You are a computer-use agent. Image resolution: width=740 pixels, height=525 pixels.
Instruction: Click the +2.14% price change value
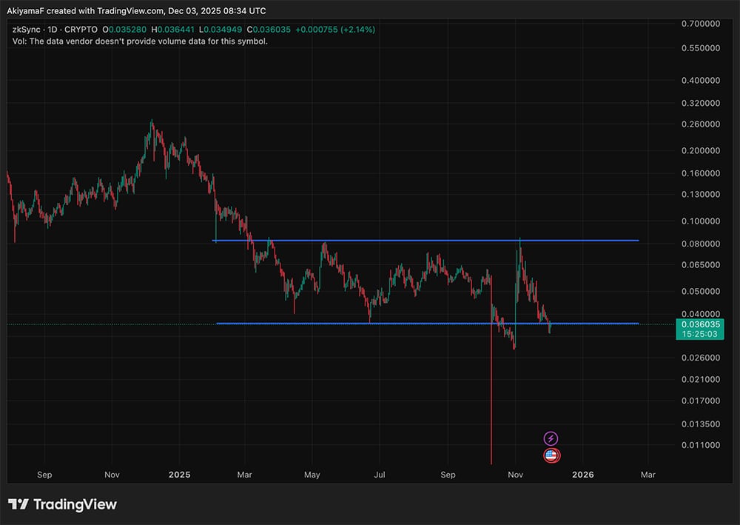357,30
